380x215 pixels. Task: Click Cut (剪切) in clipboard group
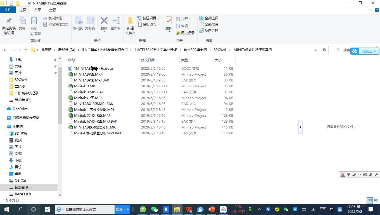click(x=35, y=34)
